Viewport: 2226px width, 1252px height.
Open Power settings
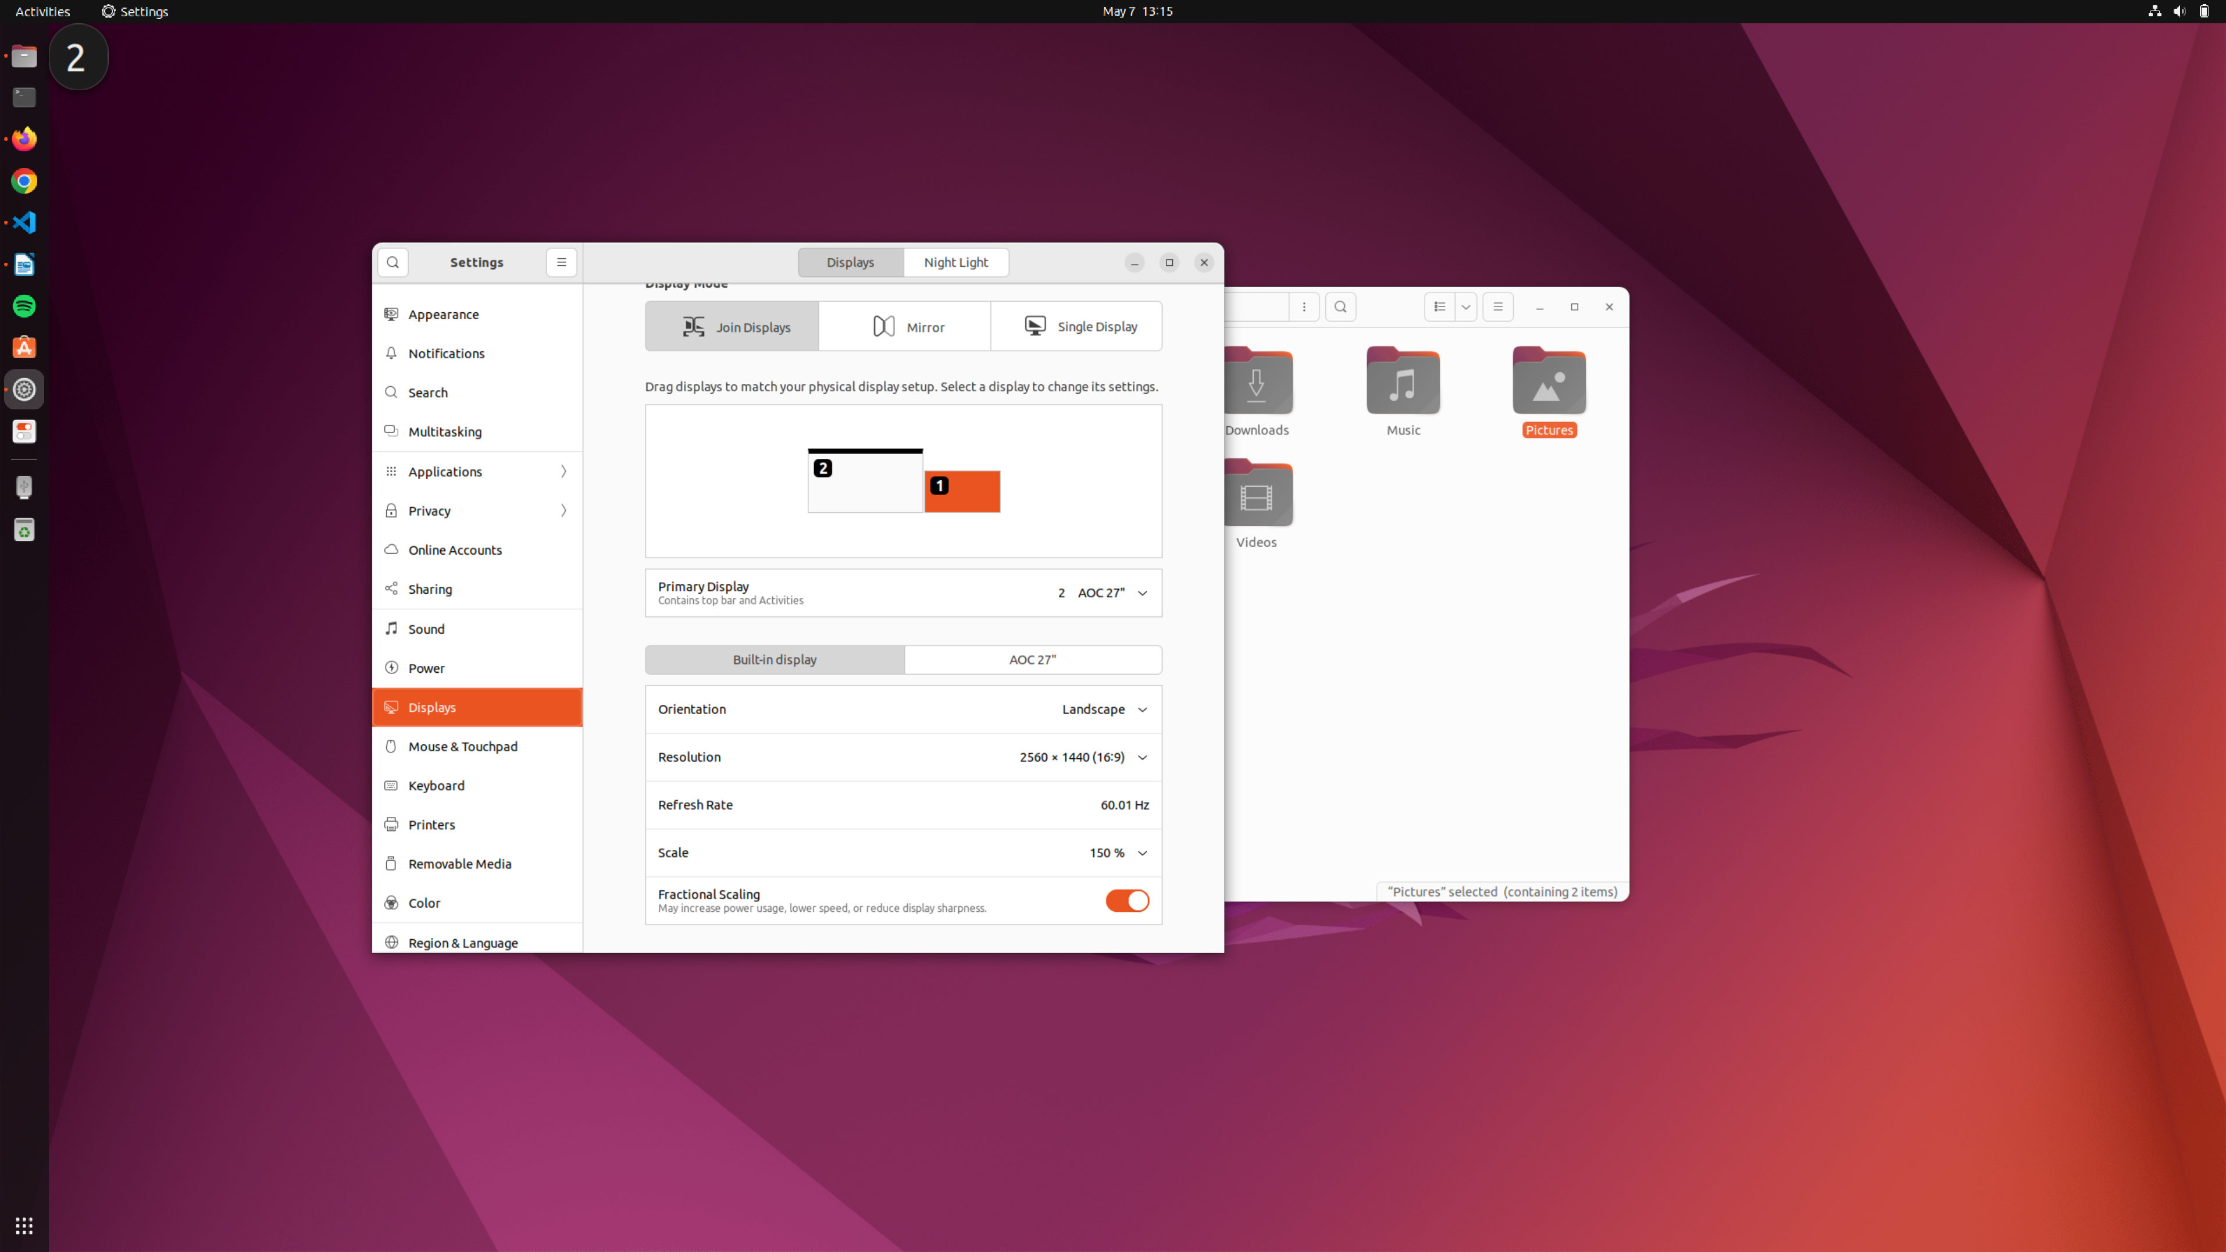(477, 668)
